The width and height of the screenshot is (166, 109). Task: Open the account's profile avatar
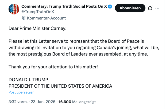tap(14, 9)
